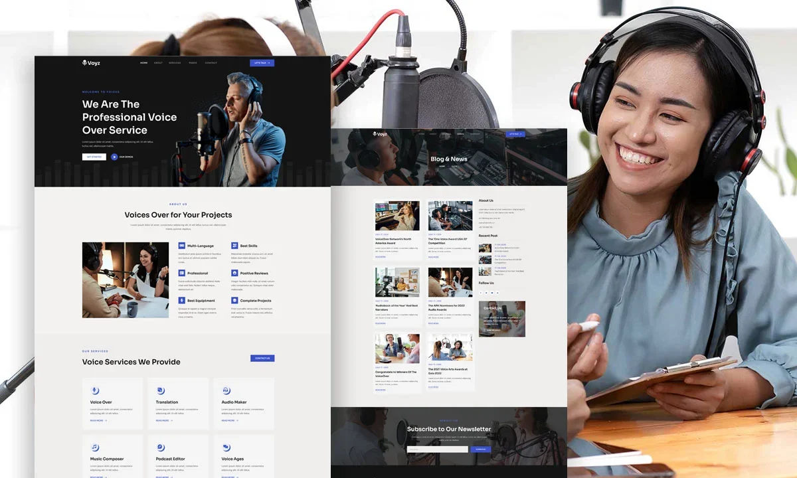
Task: Select ABOUT in the navigation menu
Action: pyautogui.click(x=158, y=62)
